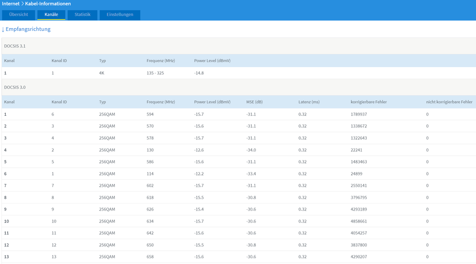Click the nicht korrigierbare Fehler column header

click(x=449, y=102)
